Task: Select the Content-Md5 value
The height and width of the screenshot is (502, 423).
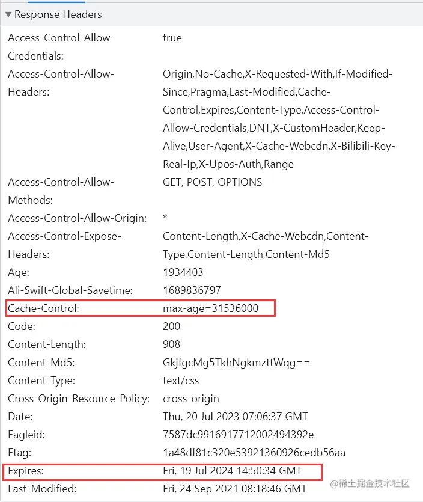Action: coord(236,363)
